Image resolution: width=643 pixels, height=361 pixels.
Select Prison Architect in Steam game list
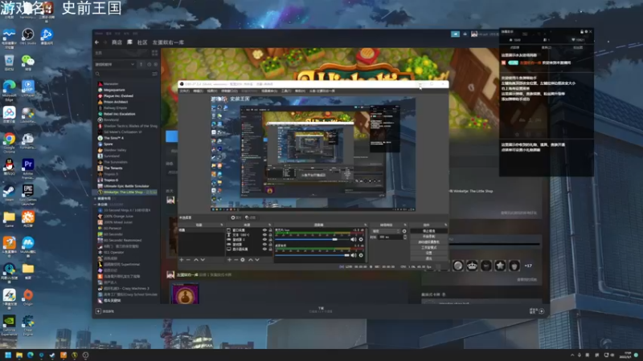click(x=116, y=102)
